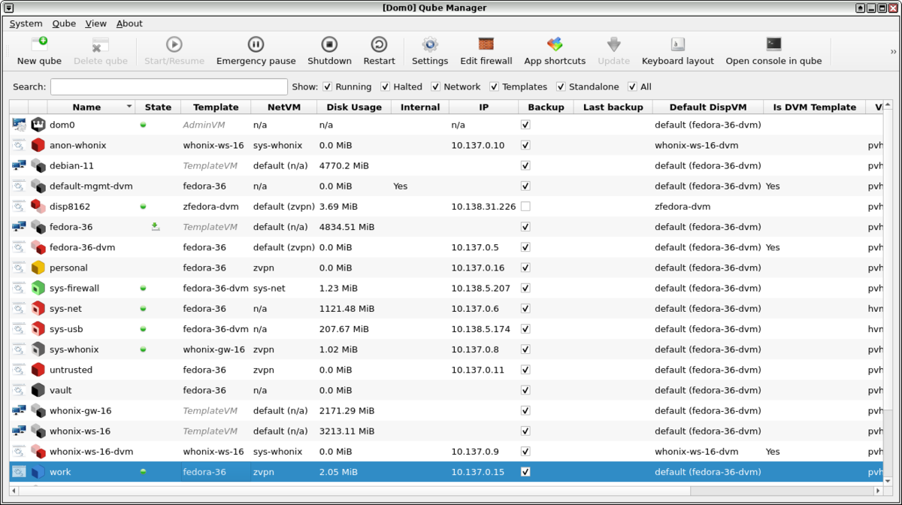
Task: Click the Internal column header
Action: pos(420,107)
